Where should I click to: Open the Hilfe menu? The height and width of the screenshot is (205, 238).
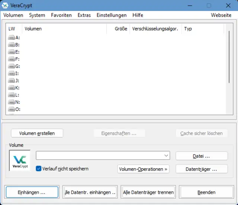[x=138, y=15]
